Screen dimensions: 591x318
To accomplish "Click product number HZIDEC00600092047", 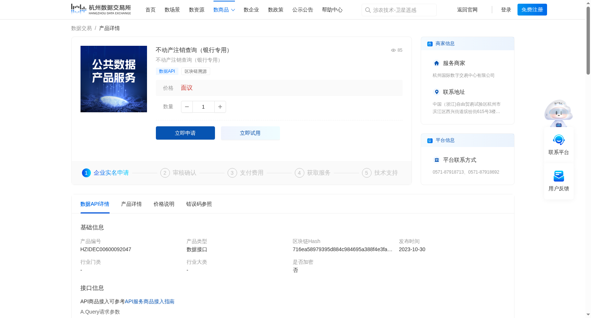I will click(106, 250).
